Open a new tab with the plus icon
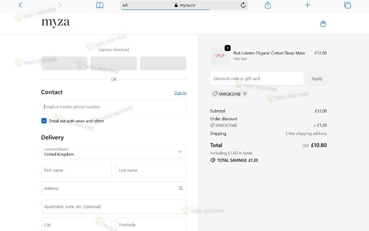 click(x=307, y=5)
